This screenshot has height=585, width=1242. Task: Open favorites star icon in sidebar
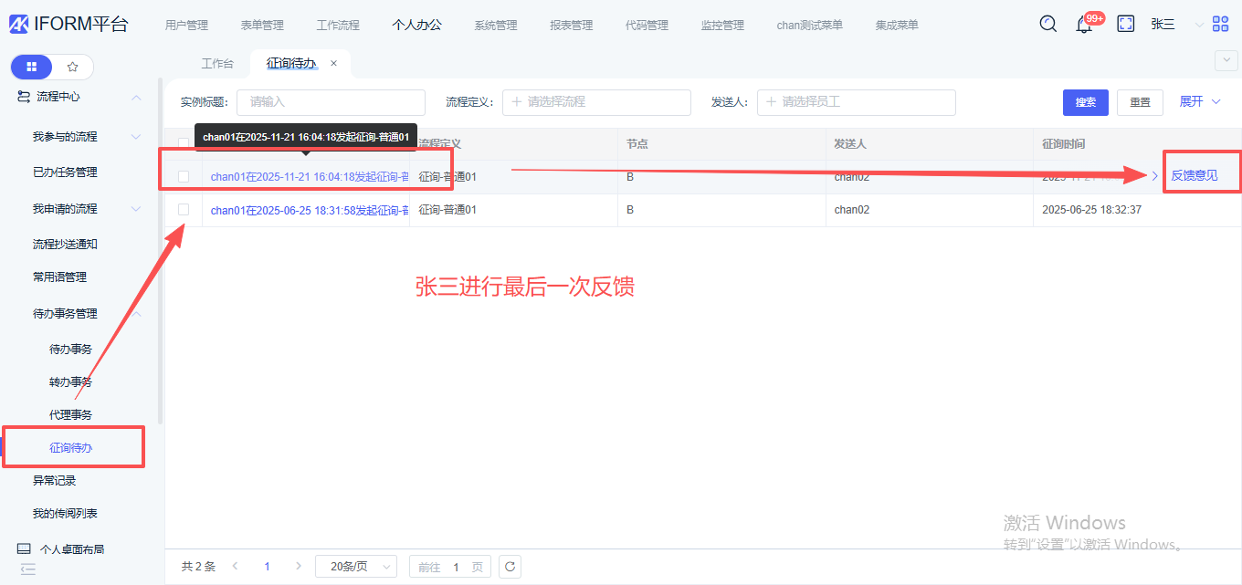coord(73,67)
